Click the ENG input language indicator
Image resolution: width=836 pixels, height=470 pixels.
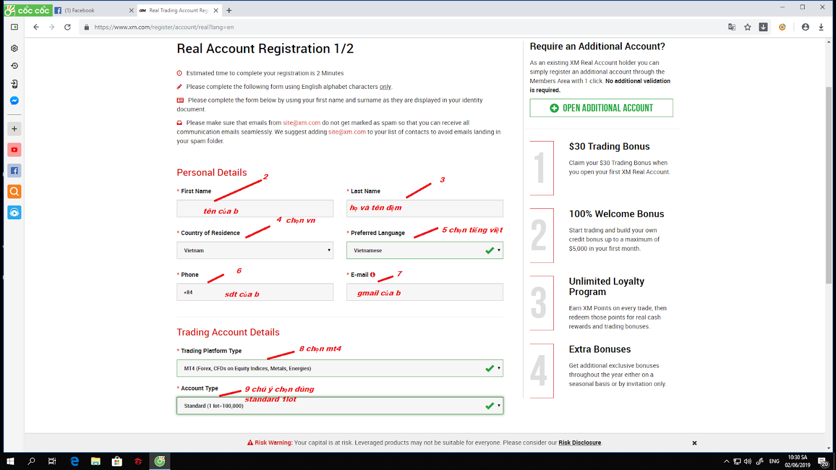[774, 462]
